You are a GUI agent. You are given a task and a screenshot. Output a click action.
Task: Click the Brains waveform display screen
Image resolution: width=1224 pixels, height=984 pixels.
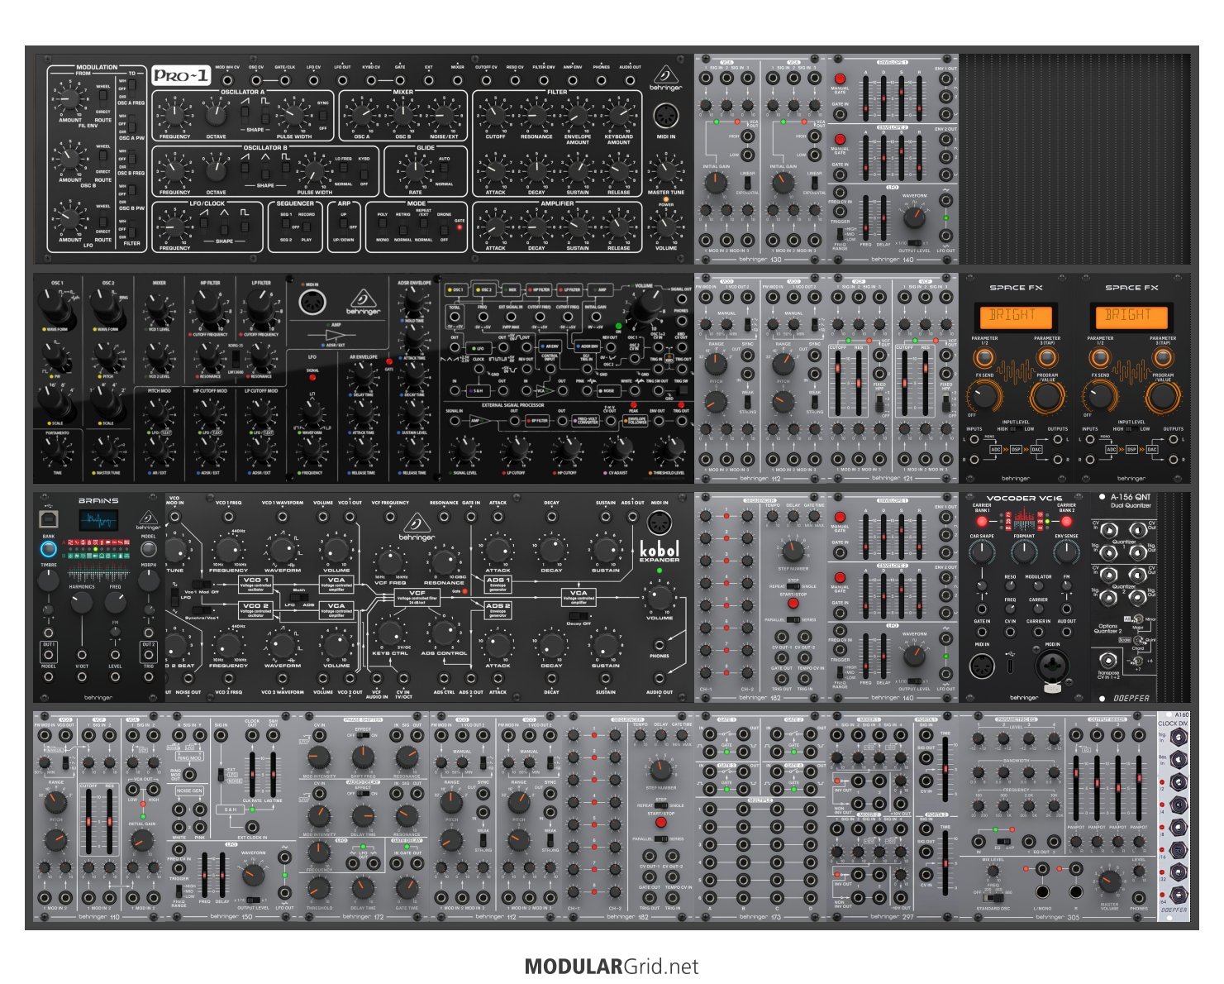98,520
